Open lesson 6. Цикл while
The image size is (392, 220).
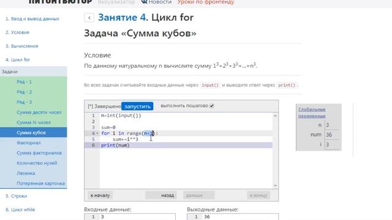pyautogui.click(x=20, y=210)
